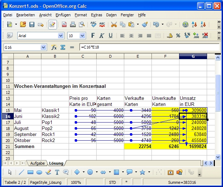
Task: Click column G header
Action: tap(193, 56)
